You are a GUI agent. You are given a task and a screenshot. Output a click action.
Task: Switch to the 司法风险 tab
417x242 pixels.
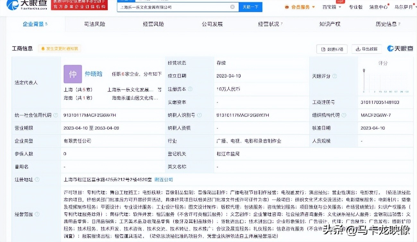[x=95, y=24]
